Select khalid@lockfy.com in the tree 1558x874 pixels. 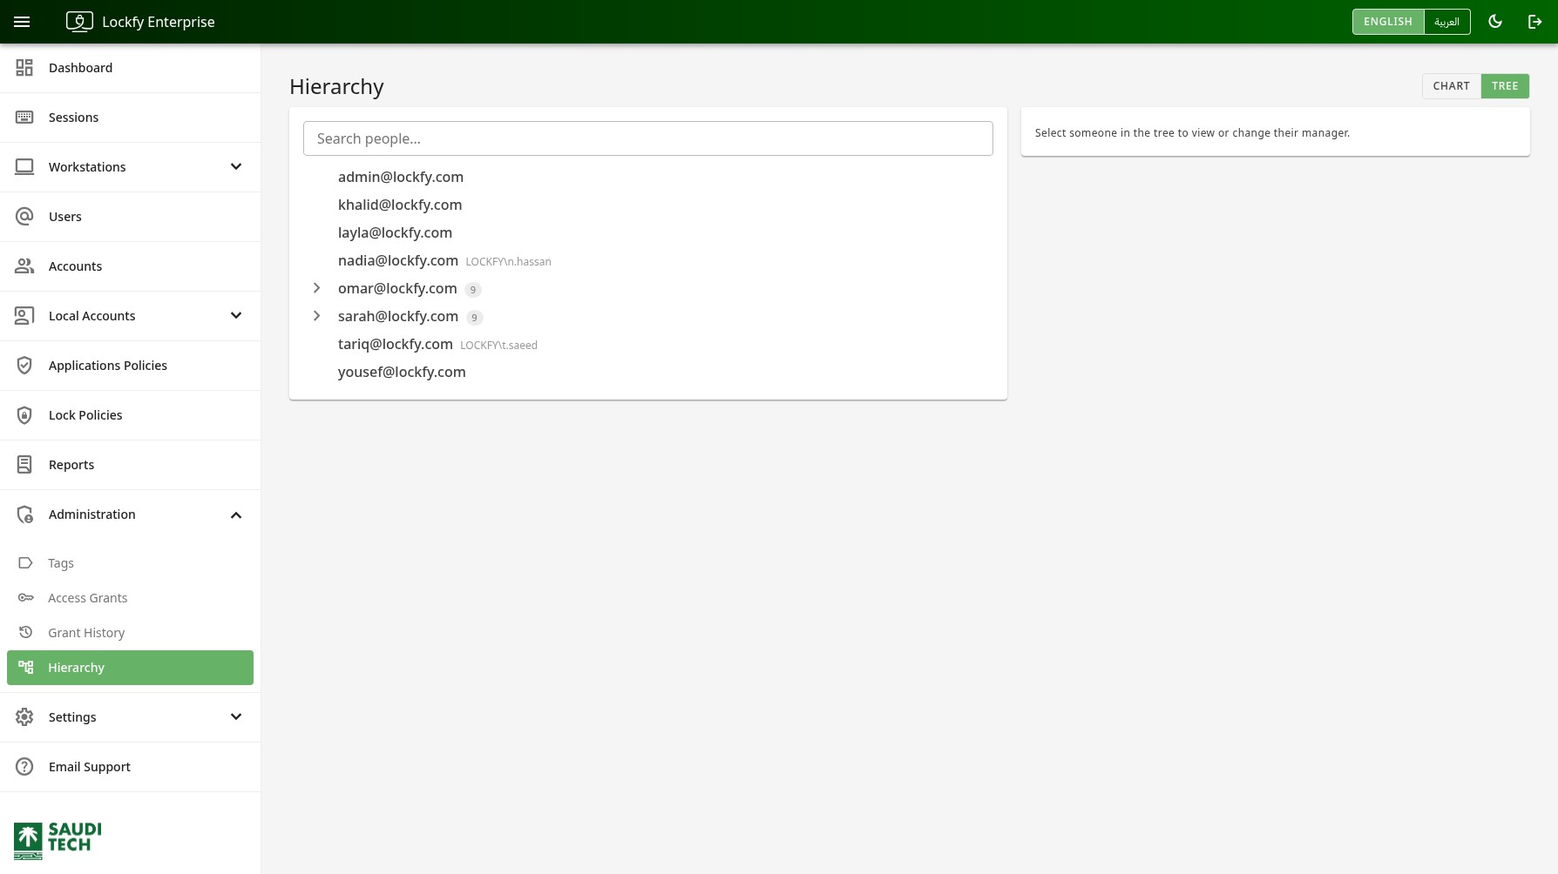point(400,205)
